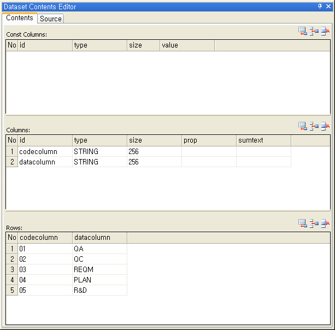The height and width of the screenshot is (330, 335).
Task: Click the add (append) icon for the Columns section
Action: click(303, 126)
